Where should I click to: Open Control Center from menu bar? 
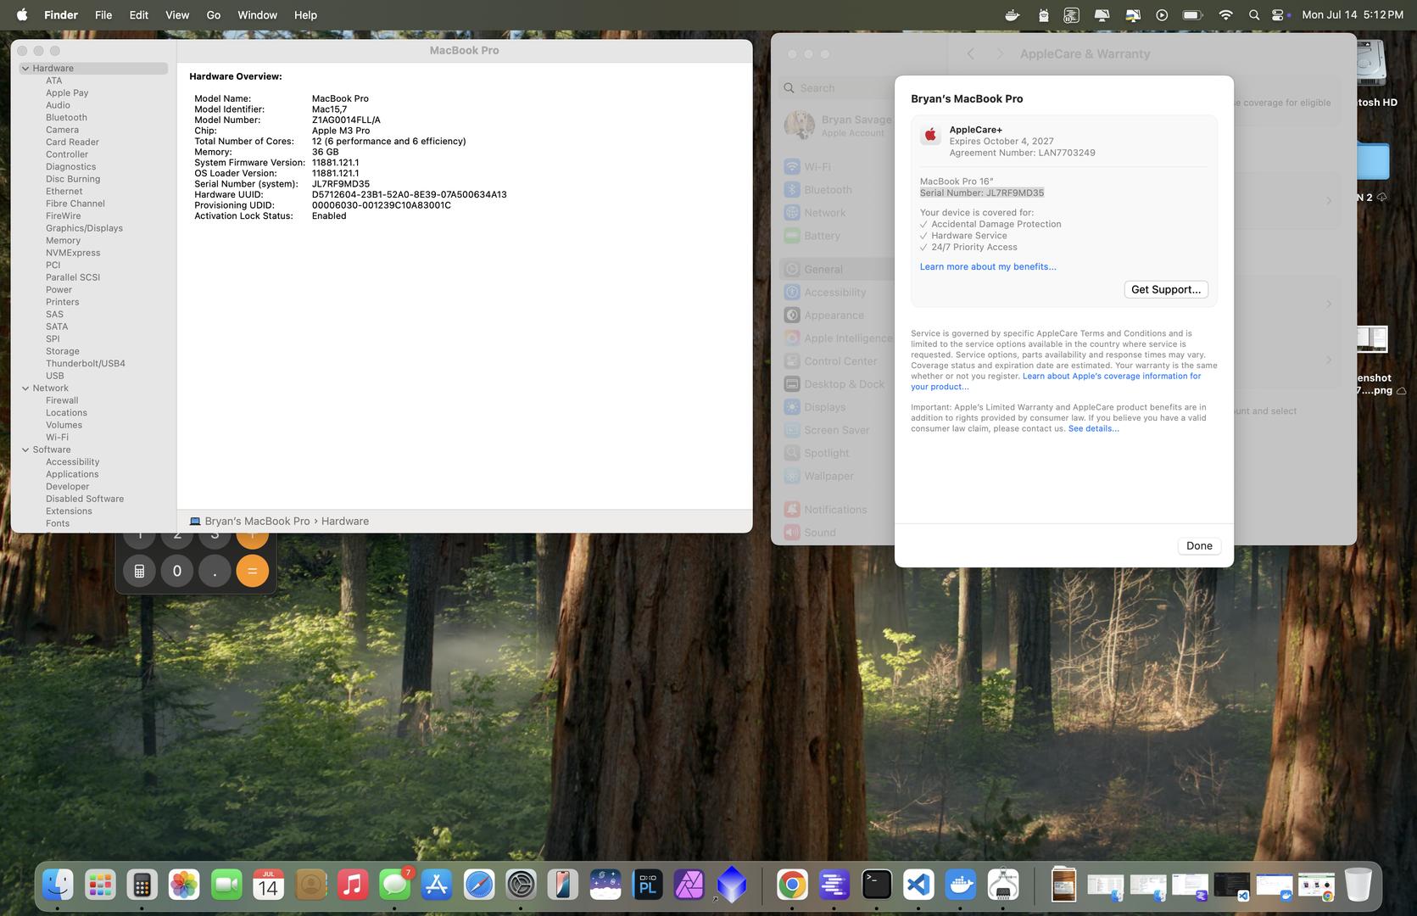[x=1279, y=14]
